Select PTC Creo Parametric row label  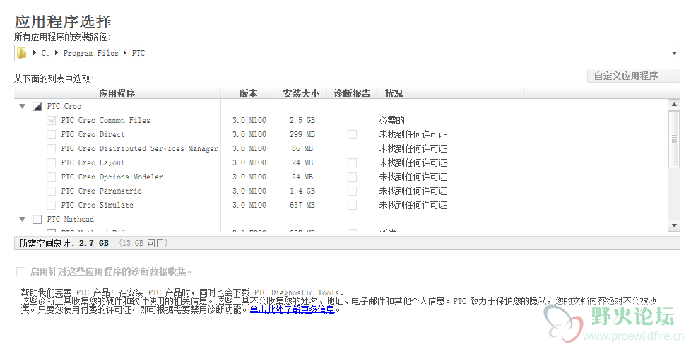[x=102, y=191]
